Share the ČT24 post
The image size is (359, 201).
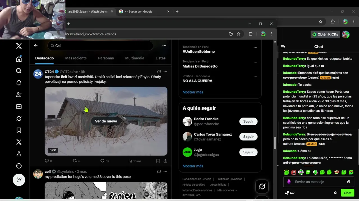click(x=165, y=161)
